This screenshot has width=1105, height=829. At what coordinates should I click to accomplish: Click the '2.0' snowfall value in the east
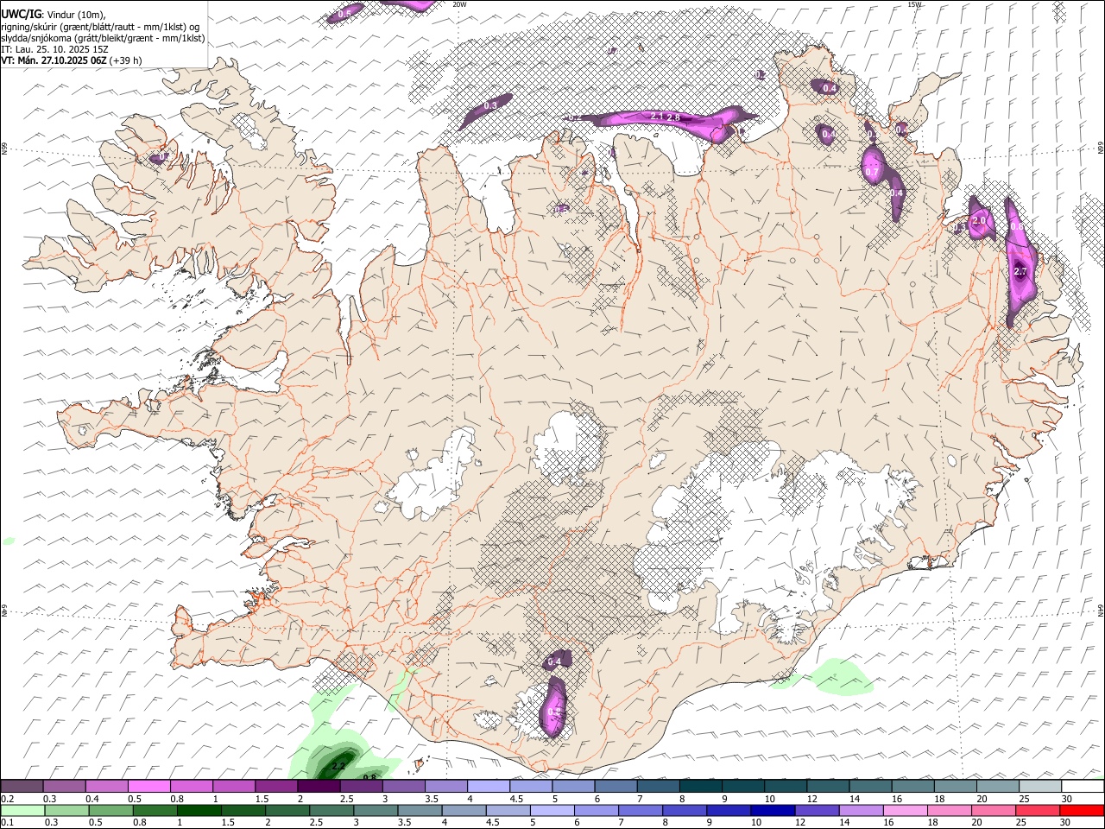pyautogui.click(x=979, y=221)
